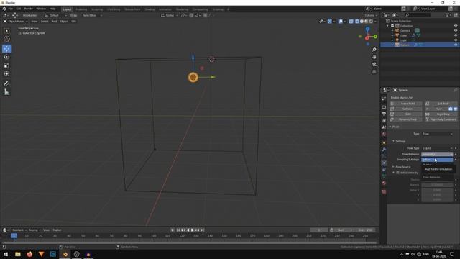
Task: Open the Texture properties tab
Action: (x=384, y=192)
